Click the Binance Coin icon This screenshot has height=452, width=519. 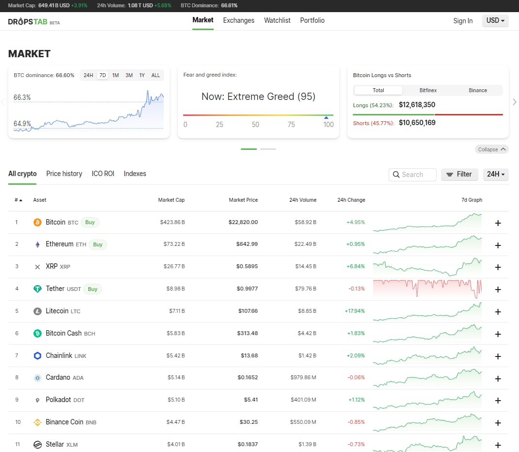click(x=37, y=422)
